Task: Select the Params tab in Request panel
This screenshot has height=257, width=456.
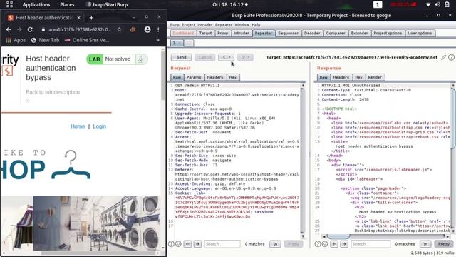Action: (x=194, y=77)
